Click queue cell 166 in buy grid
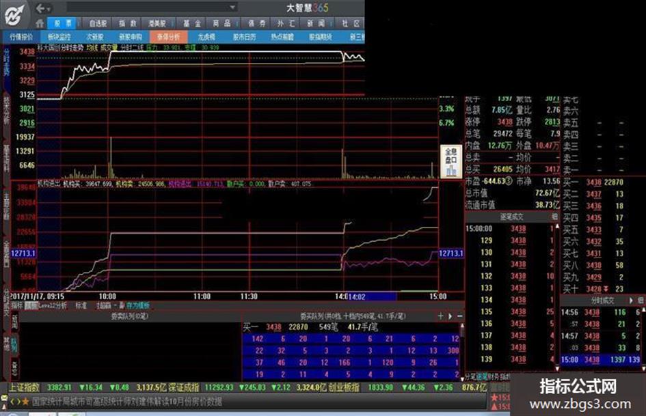Viewport: 646px width, 416px height. point(345,363)
